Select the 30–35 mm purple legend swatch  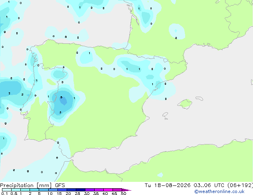(90, 190)
